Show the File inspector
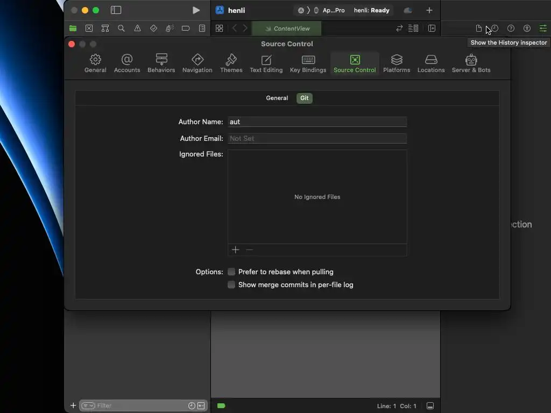551x413 pixels. click(478, 29)
